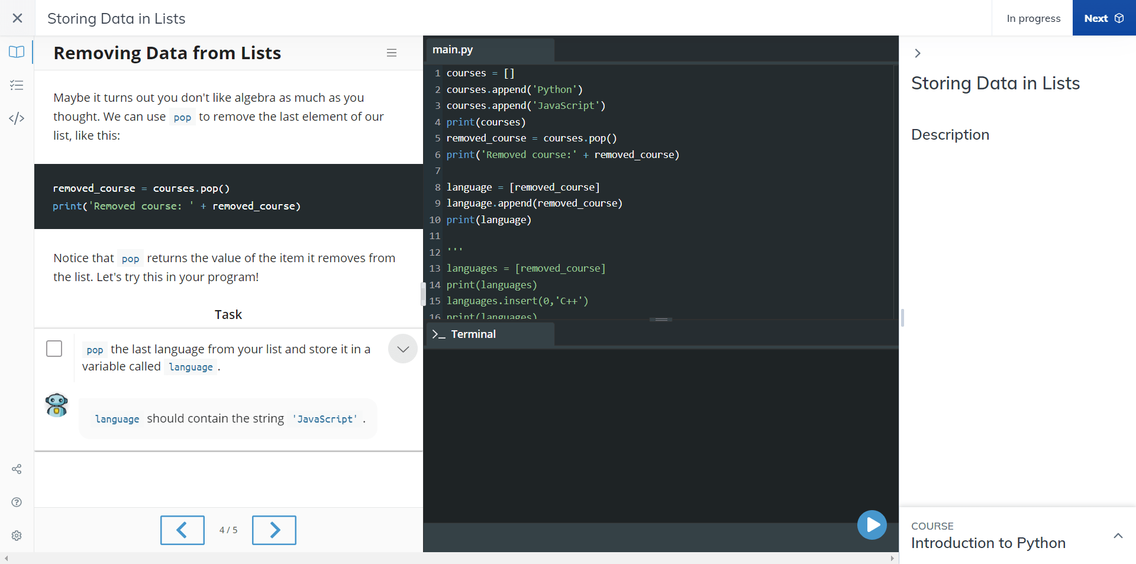Click code line 9 language.append(removed_course)
Screen dimensions: 1136x564
coord(535,203)
